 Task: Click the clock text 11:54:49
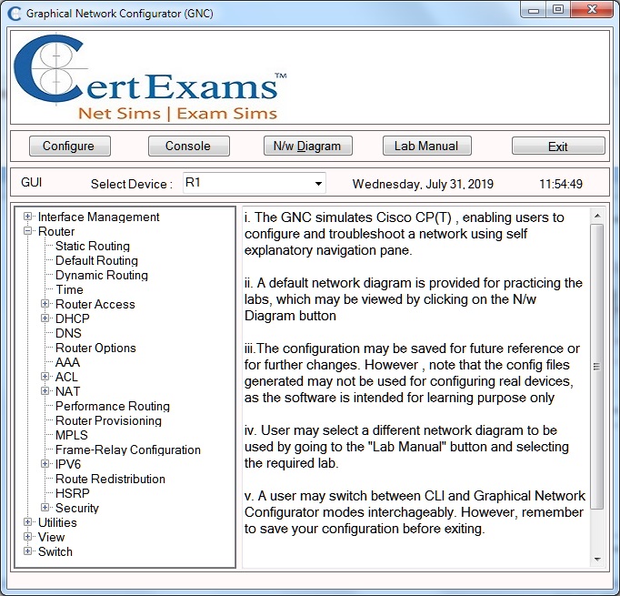561,184
